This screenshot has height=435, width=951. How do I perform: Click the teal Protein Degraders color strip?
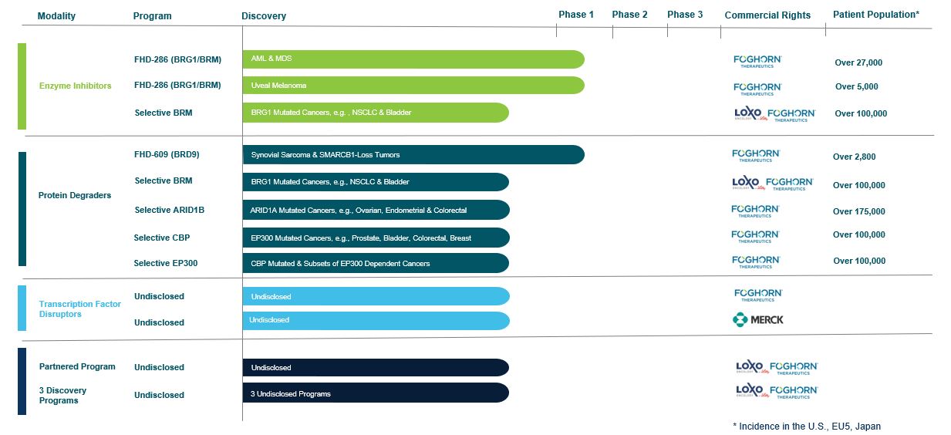[x=22, y=208]
